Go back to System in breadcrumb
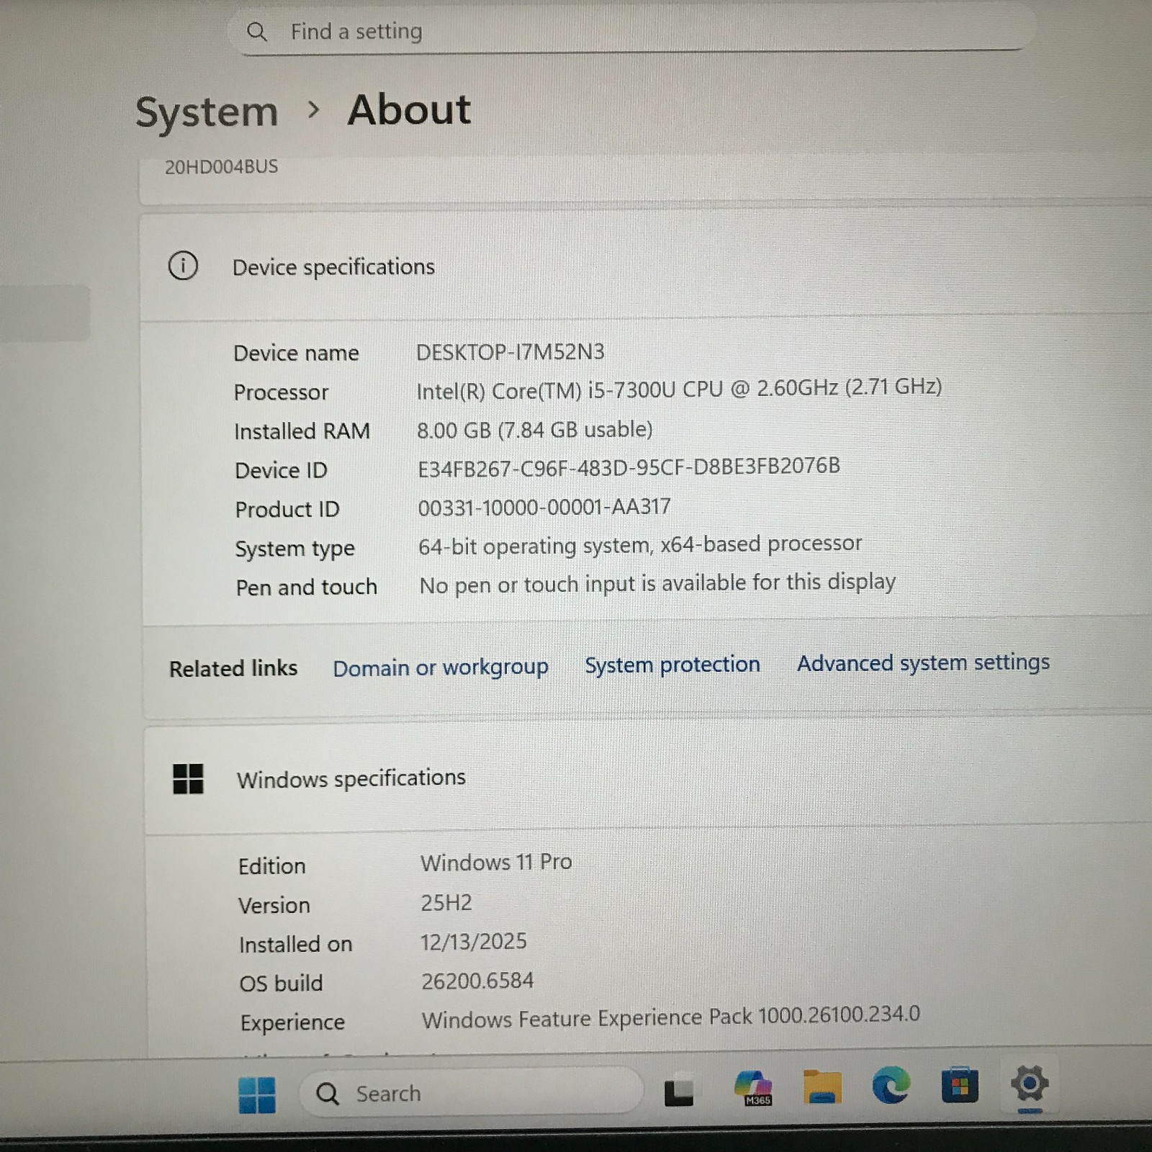 (x=207, y=112)
